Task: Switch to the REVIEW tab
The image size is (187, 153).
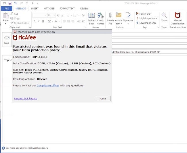Action: tap(84, 8)
